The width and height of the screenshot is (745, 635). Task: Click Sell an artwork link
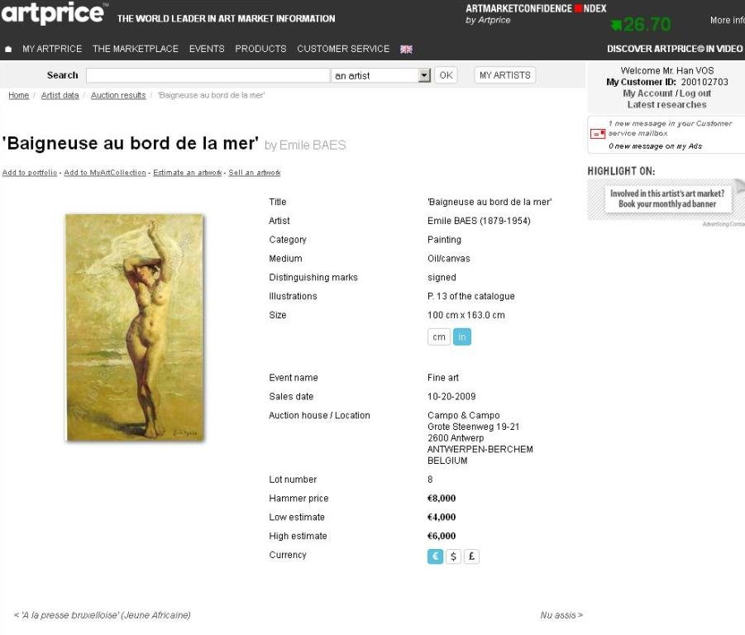click(255, 173)
